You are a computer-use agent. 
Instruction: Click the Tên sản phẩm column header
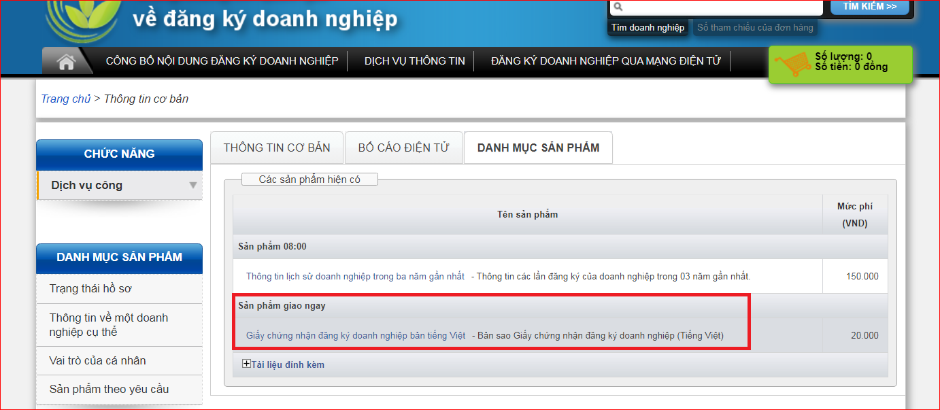(527, 214)
